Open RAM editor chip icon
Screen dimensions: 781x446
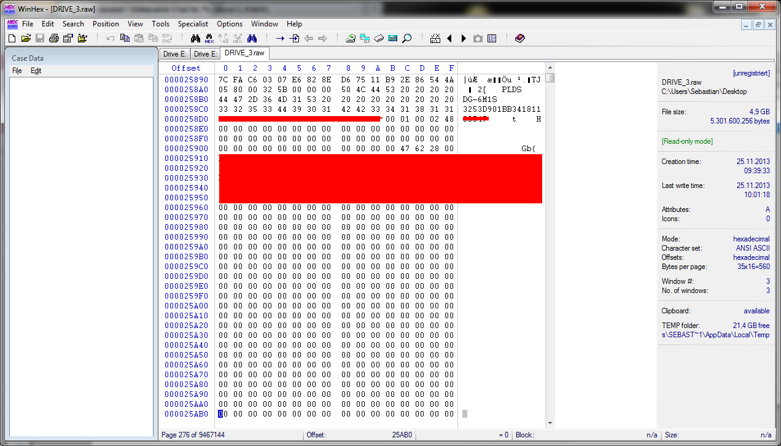(x=379, y=38)
